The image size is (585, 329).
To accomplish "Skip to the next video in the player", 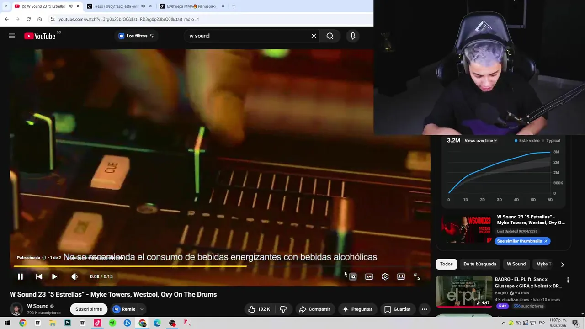I will (55, 276).
